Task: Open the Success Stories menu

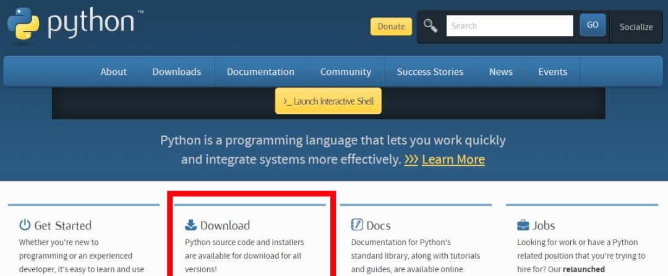Action: 430,72
